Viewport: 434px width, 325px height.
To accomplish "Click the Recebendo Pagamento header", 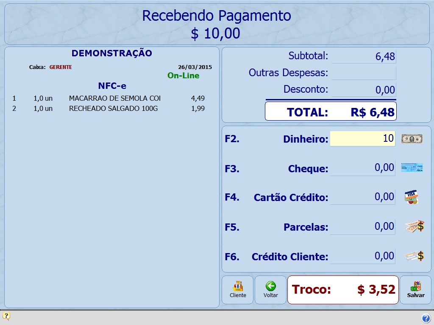I will pyautogui.click(x=217, y=16).
